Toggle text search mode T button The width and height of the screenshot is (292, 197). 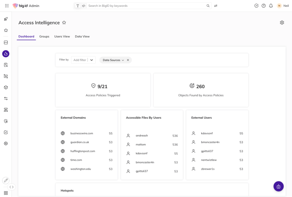click(78, 6)
